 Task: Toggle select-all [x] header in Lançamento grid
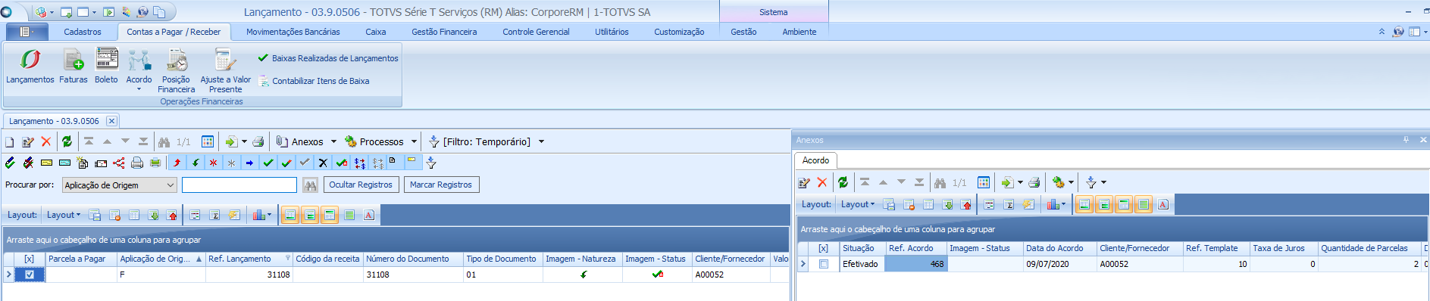(x=30, y=259)
